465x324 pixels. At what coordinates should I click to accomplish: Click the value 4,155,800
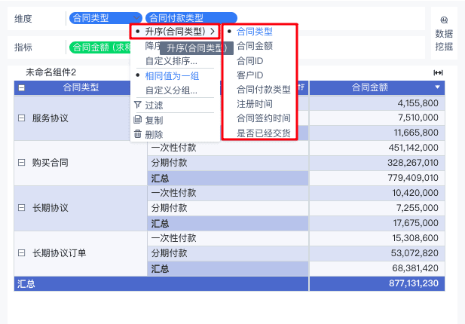coord(418,103)
